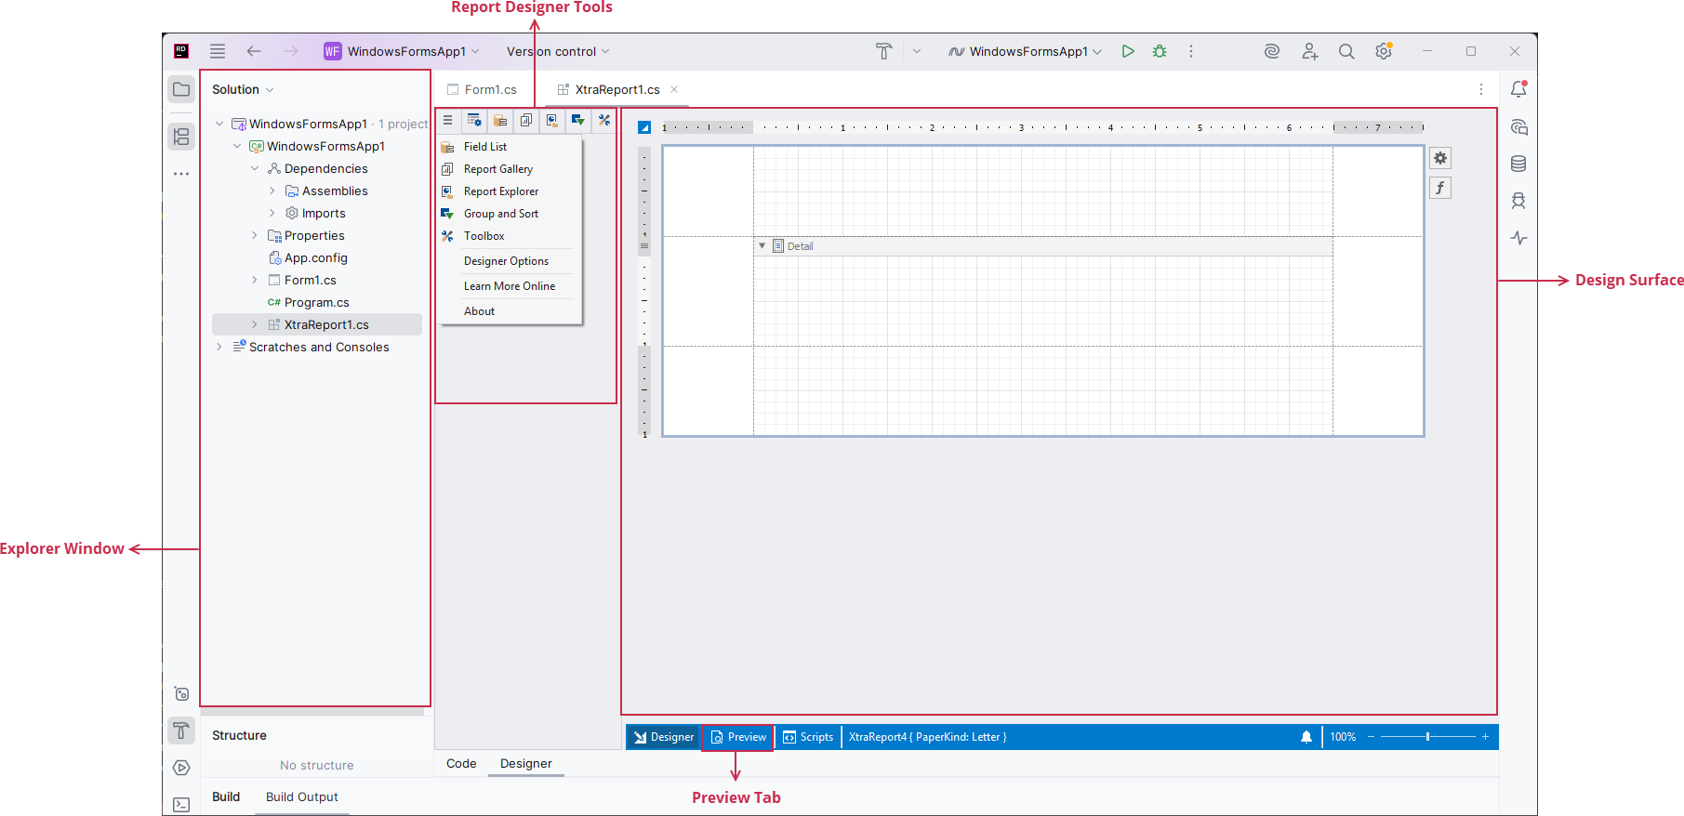Viewport: 1684px width, 816px height.
Task: Click the Properties icon in the report designer toolbar
Action: pyautogui.click(x=474, y=120)
